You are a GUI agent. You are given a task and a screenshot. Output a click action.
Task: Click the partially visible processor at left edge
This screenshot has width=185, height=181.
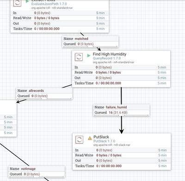coord(8,118)
